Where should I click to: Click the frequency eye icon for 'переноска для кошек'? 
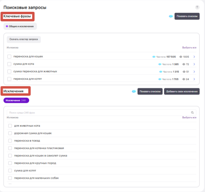pos(154,57)
